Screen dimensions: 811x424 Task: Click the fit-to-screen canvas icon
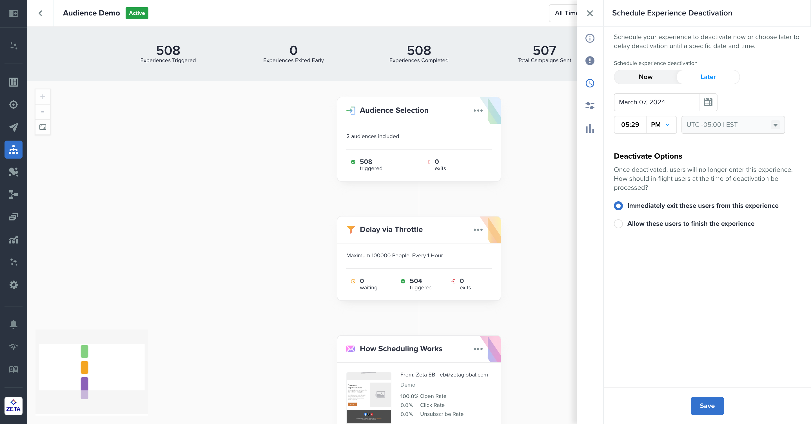click(43, 127)
